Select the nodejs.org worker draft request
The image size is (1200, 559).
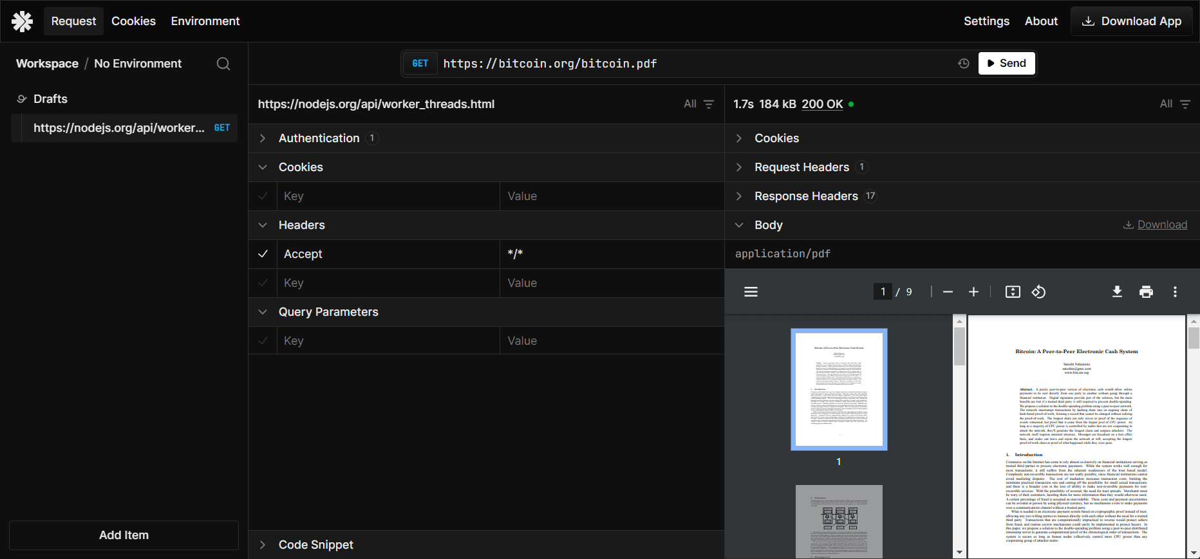(124, 128)
